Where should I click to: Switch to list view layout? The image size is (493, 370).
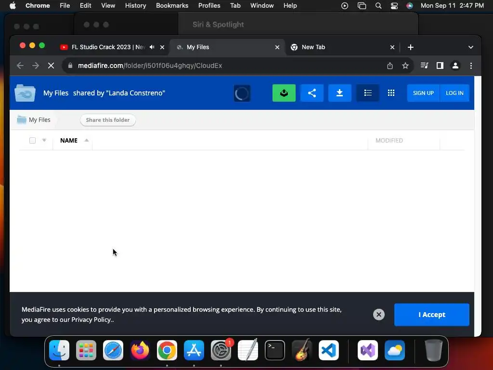click(367, 93)
